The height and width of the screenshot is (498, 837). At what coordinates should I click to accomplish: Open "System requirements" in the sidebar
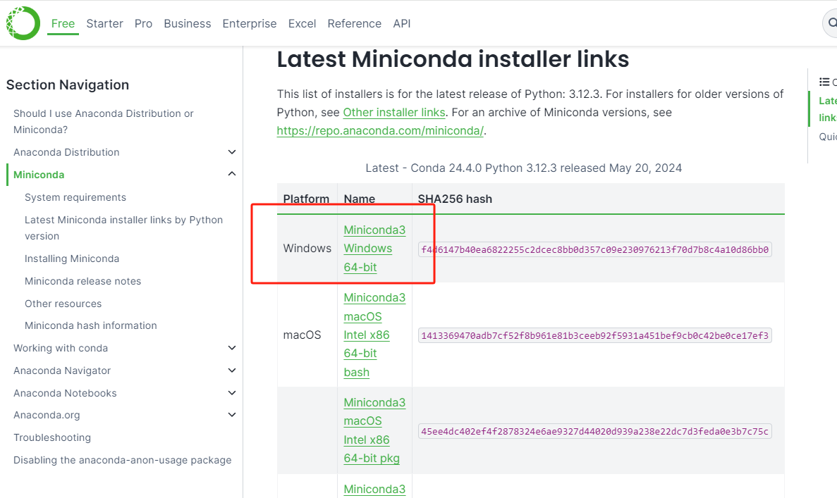(x=75, y=197)
